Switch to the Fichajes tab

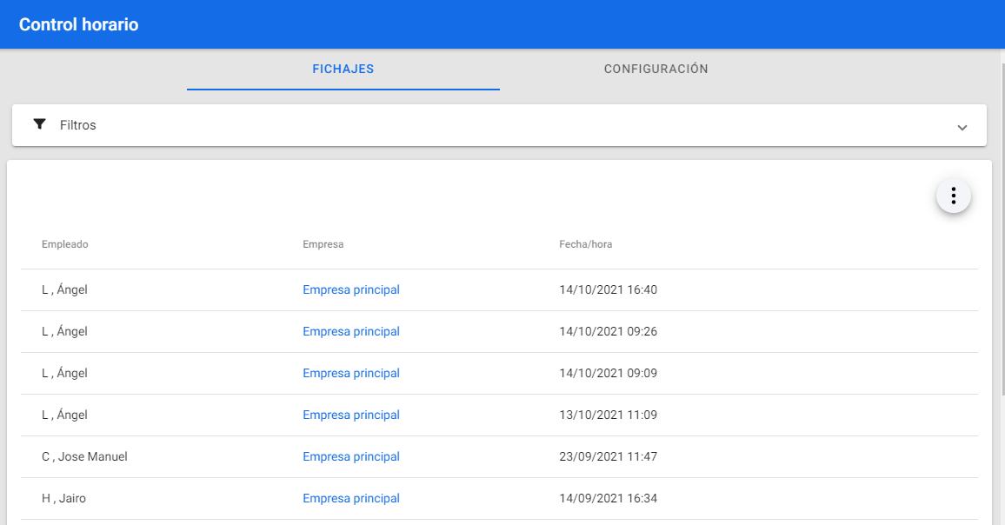(x=343, y=70)
